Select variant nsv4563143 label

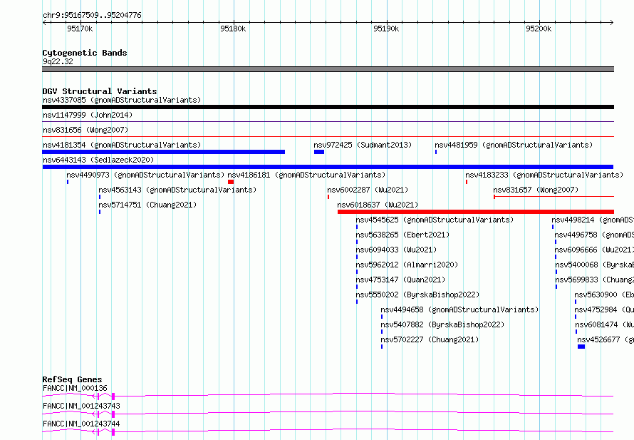[x=177, y=190]
